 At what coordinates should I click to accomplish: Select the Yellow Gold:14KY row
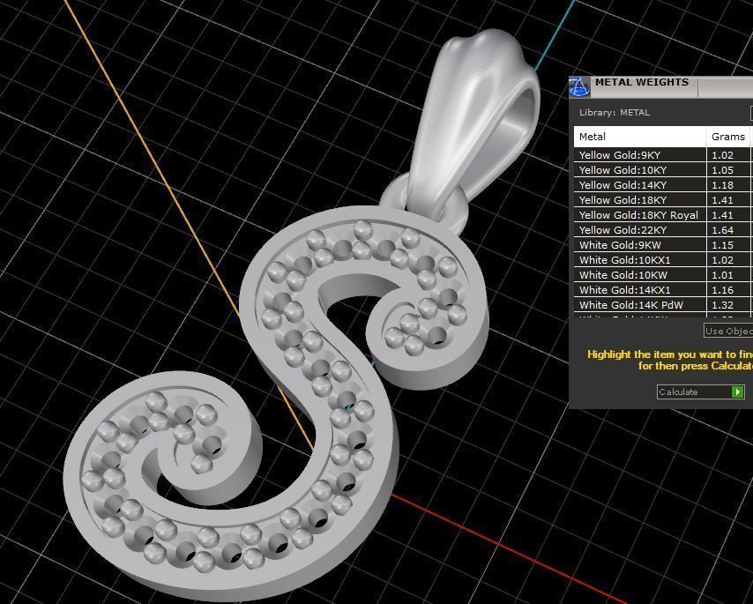click(663, 185)
